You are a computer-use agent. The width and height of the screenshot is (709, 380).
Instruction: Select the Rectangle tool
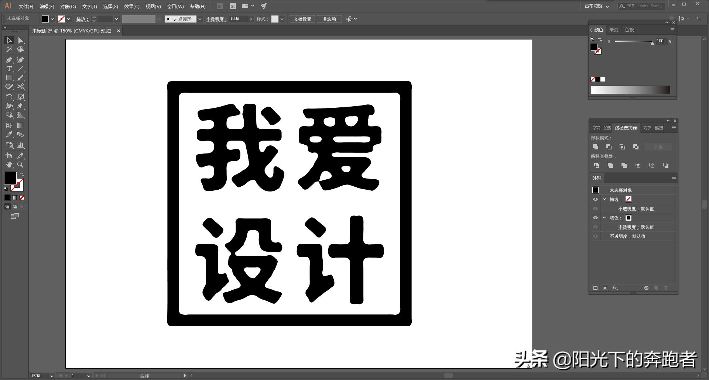coord(9,77)
